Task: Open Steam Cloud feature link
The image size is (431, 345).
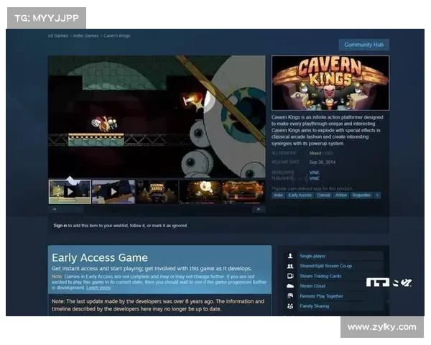Action: coord(312,286)
